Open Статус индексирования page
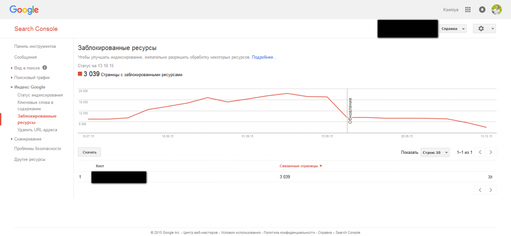The width and height of the screenshot is (511, 236). 40,95
